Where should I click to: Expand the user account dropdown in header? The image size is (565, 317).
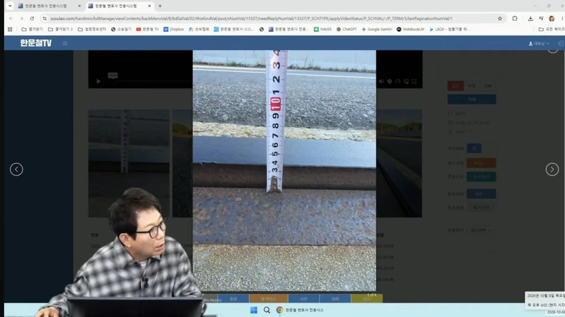tap(539, 44)
